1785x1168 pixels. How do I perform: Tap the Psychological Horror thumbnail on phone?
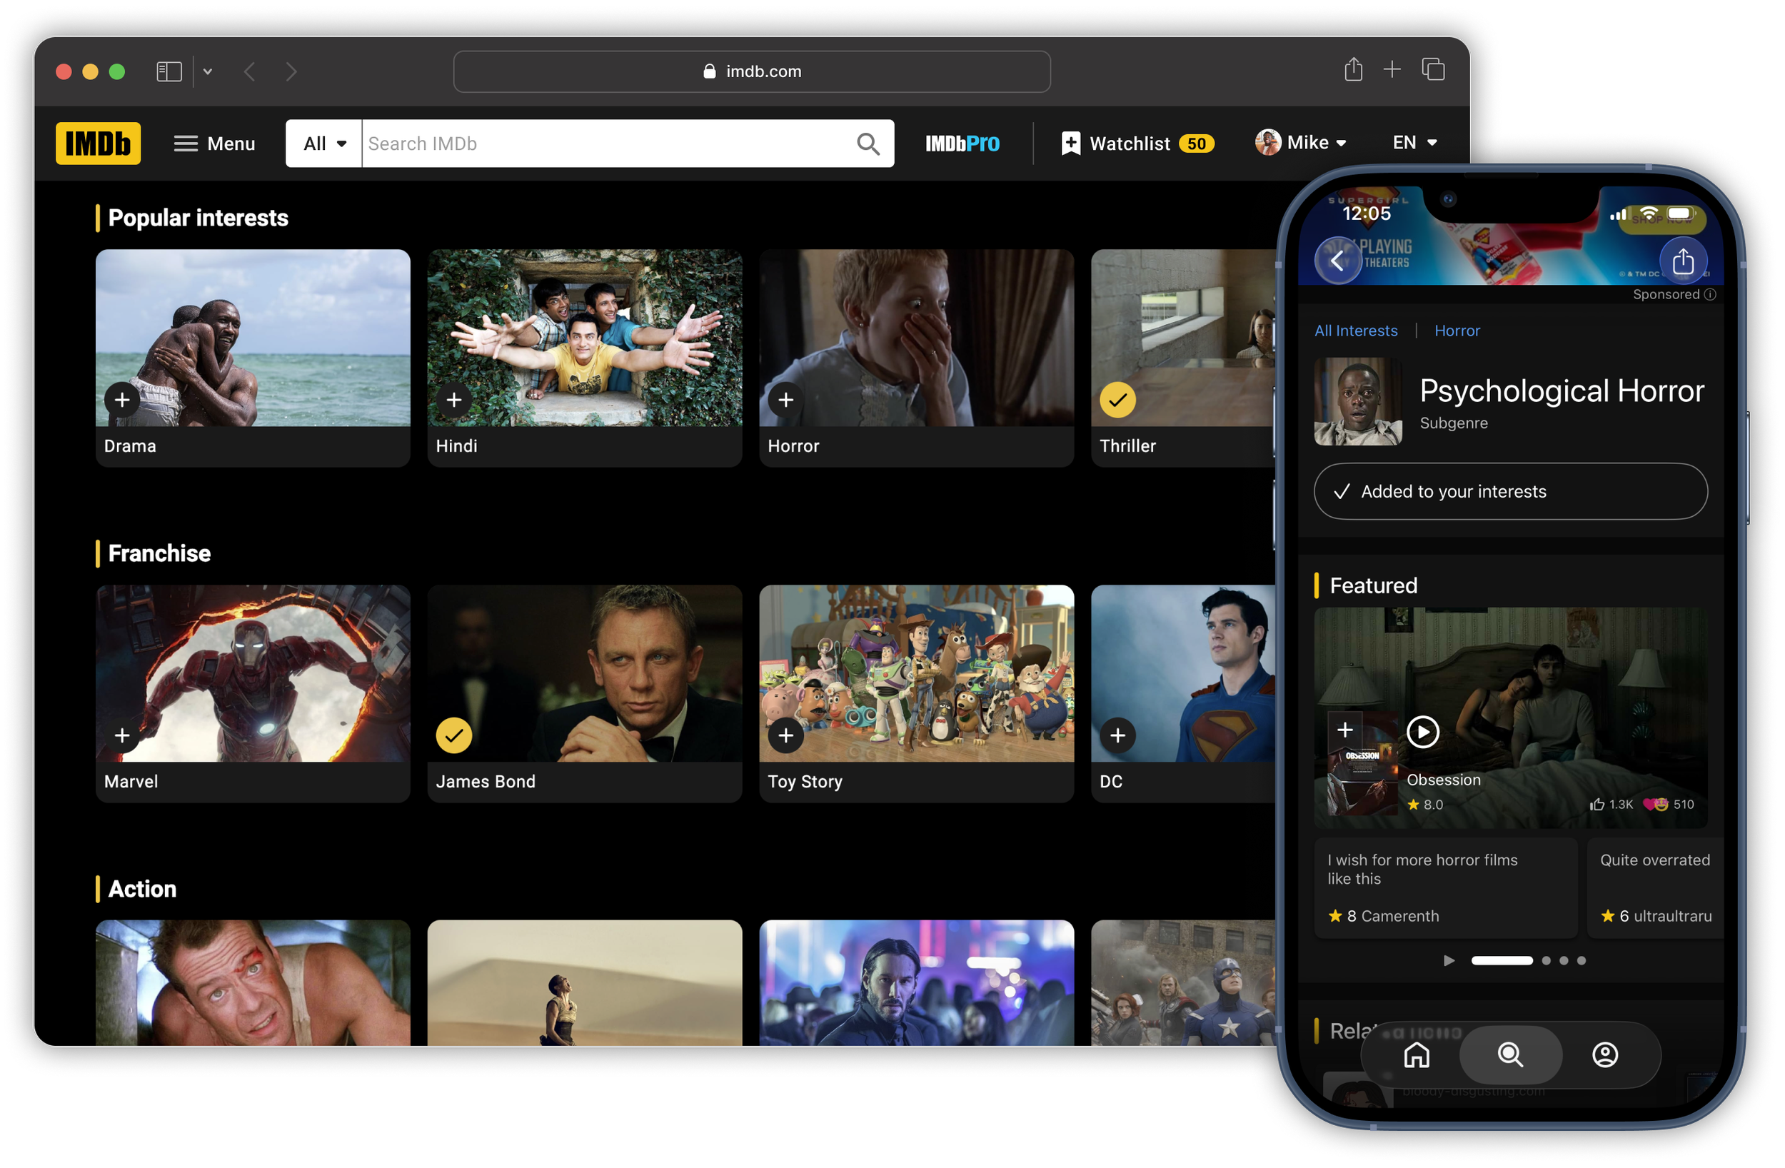pyautogui.click(x=1358, y=401)
